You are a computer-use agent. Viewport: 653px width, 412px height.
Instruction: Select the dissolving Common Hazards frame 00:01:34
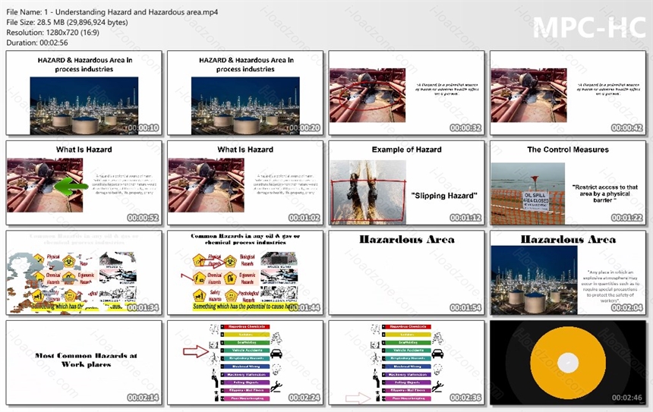click(x=84, y=272)
